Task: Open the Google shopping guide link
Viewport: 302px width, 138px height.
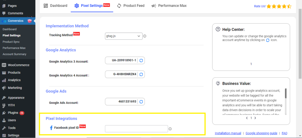Action: tap(261, 133)
